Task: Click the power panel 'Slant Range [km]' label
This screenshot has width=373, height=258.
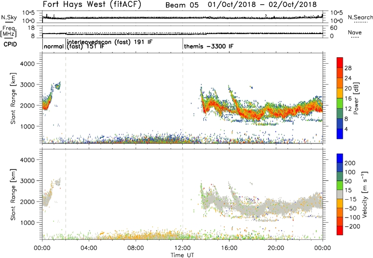Action: 13,98
